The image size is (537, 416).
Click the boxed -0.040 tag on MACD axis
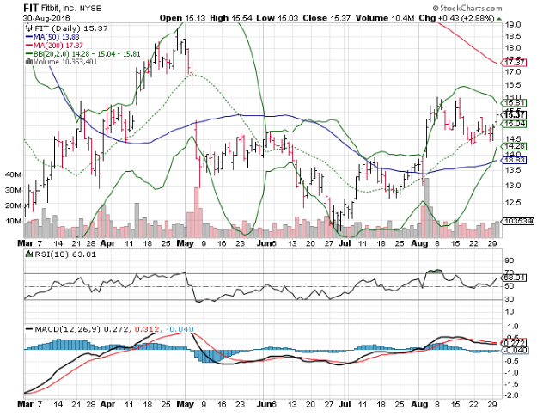(x=515, y=350)
